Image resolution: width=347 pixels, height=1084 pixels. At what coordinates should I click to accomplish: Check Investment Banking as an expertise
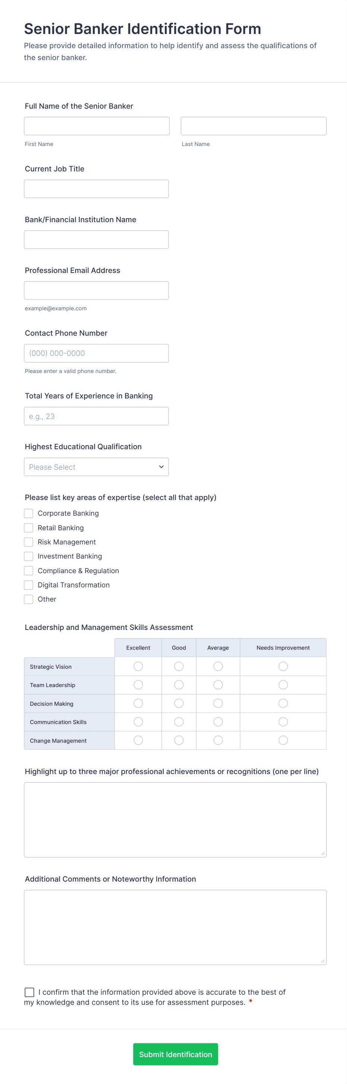(x=28, y=556)
